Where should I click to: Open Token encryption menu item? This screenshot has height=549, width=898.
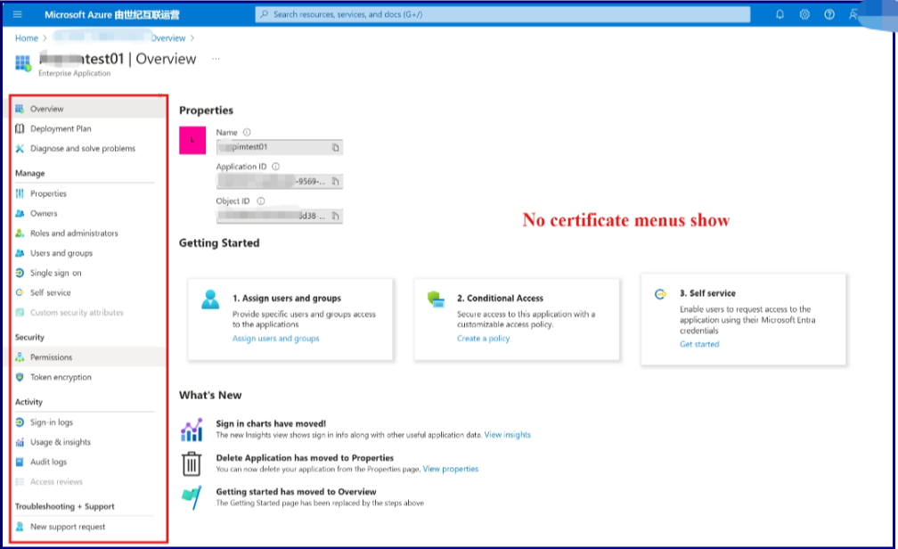(61, 377)
